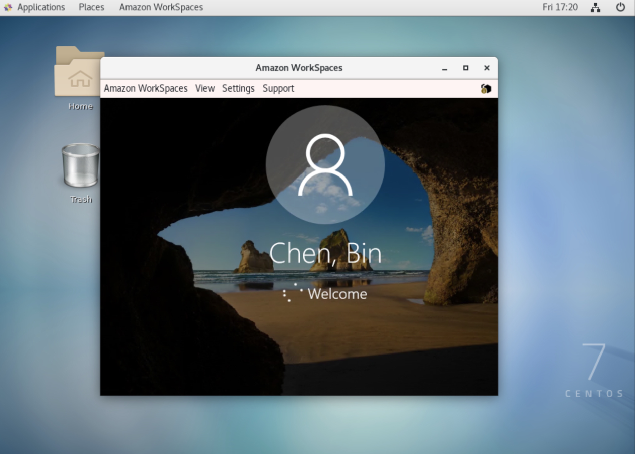Open the power menu icon
635x455 pixels.
[x=620, y=7]
